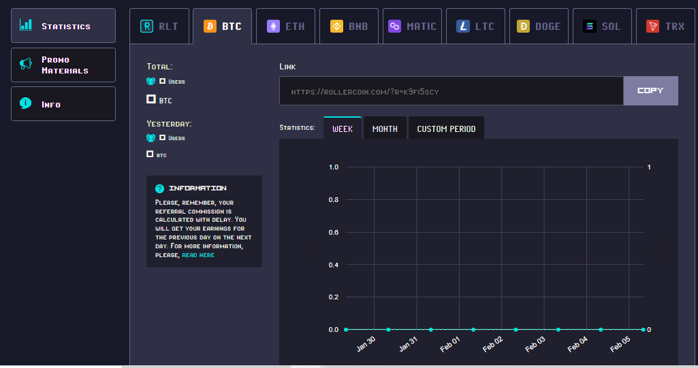This screenshot has height=368, width=698.
Task: Click the RLT coin logo icon
Action: (x=146, y=27)
